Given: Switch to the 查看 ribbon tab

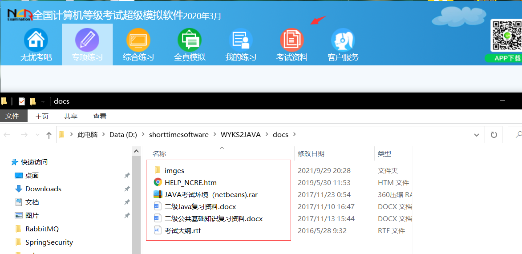Looking at the screenshot, I should [x=100, y=116].
